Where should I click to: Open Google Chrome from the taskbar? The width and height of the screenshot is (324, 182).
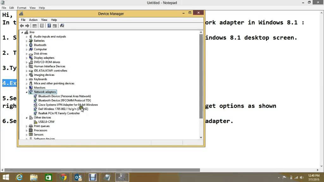[63, 177]
